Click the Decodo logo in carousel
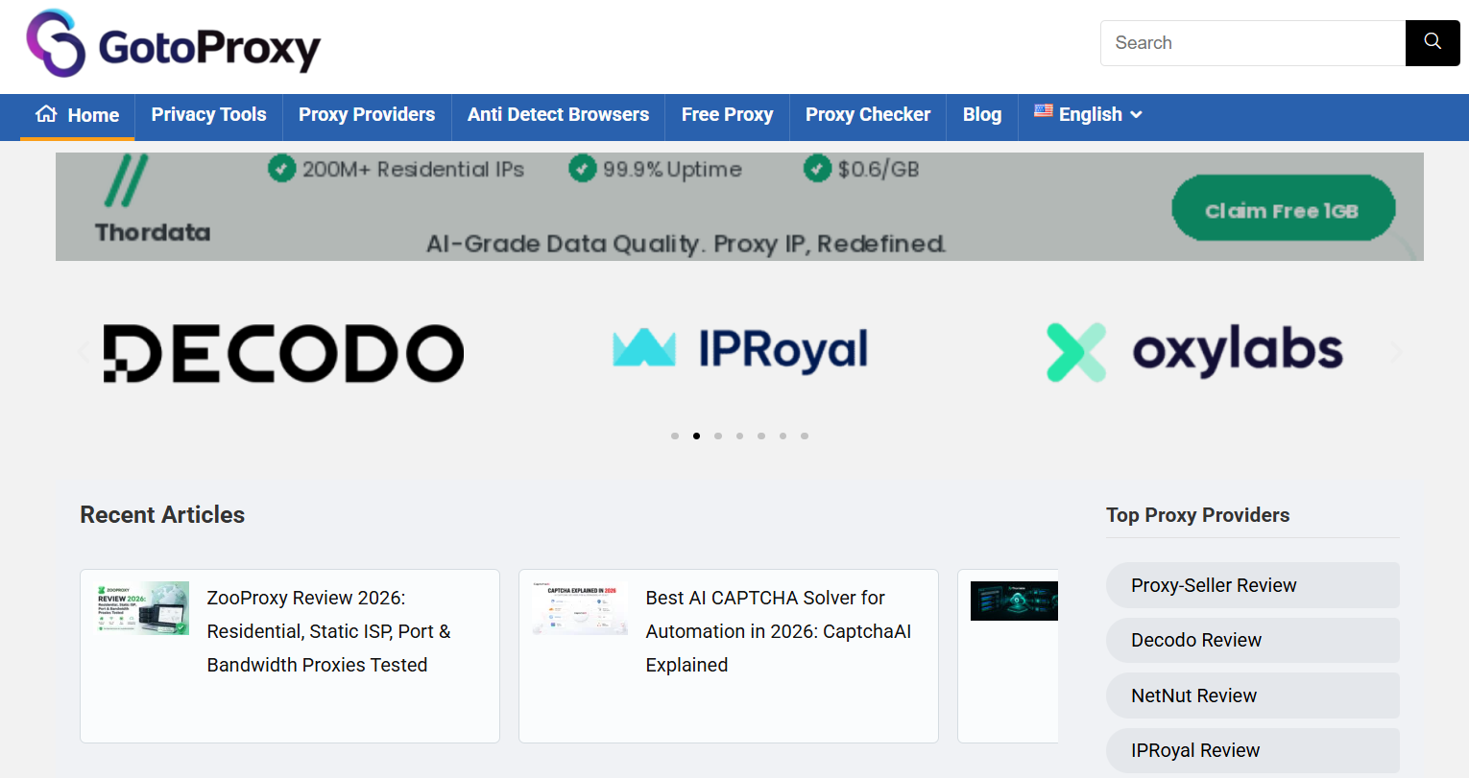 pos(283,353)
